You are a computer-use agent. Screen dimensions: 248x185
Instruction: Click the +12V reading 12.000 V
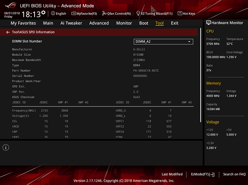coord(212,135)
